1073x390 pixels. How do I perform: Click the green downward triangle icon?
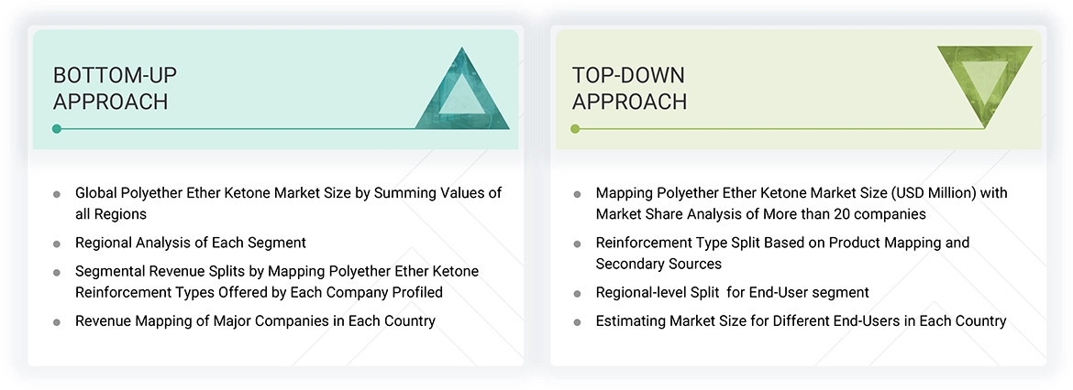tap(984, 84)
